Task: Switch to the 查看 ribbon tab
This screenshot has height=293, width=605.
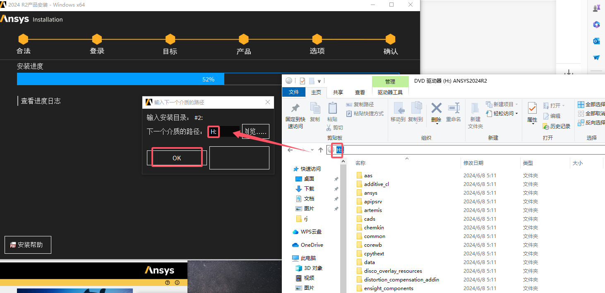Action: [360, 92]
